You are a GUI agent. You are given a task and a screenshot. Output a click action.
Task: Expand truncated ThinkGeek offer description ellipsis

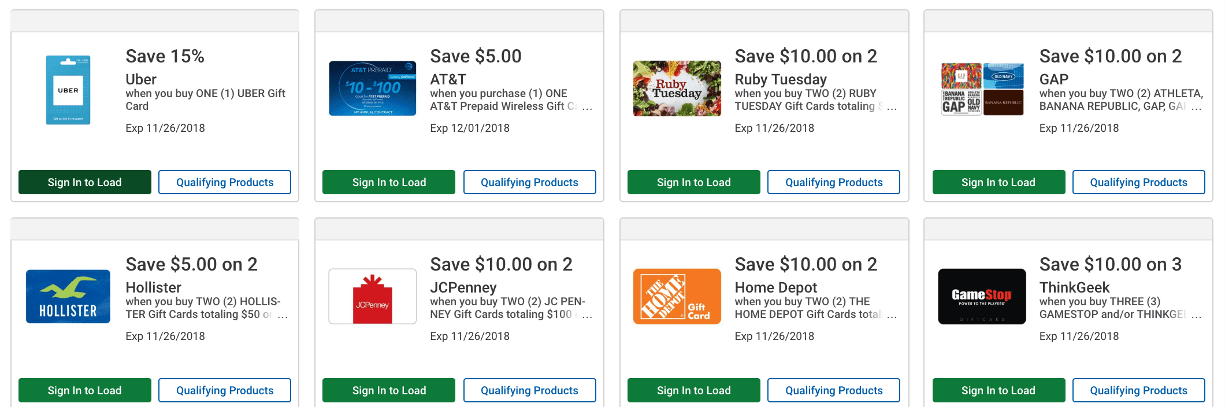(1197, 316)
